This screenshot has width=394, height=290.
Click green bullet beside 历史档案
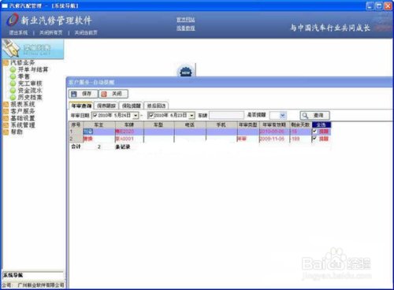13,98
